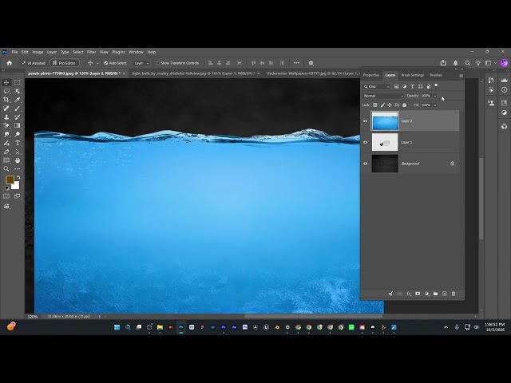The height and width of the screenshot is (383, 511).
Task: Hide the Background layer eye icon
Action: [366, 164]
